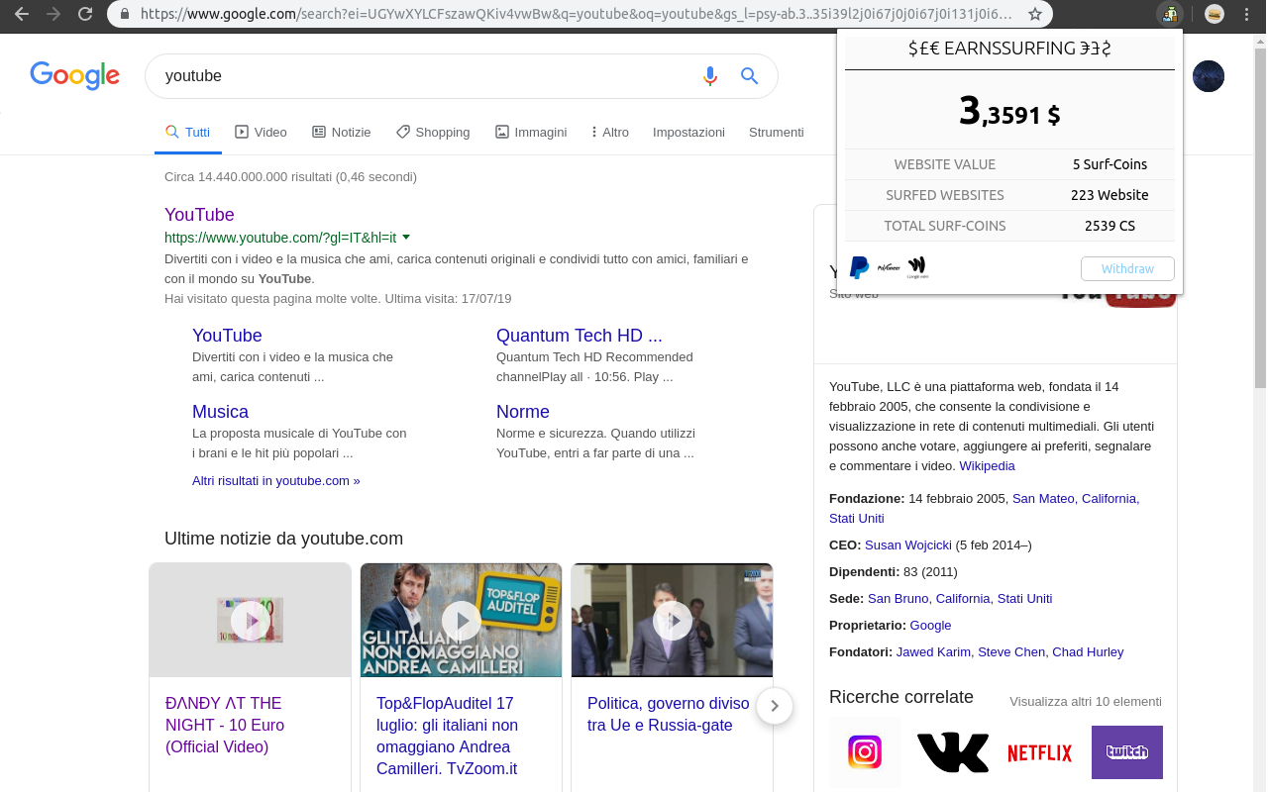Click the site security padlock icon
The height and width of the screenshot is (792, 1268).
(x=125, y=14)
